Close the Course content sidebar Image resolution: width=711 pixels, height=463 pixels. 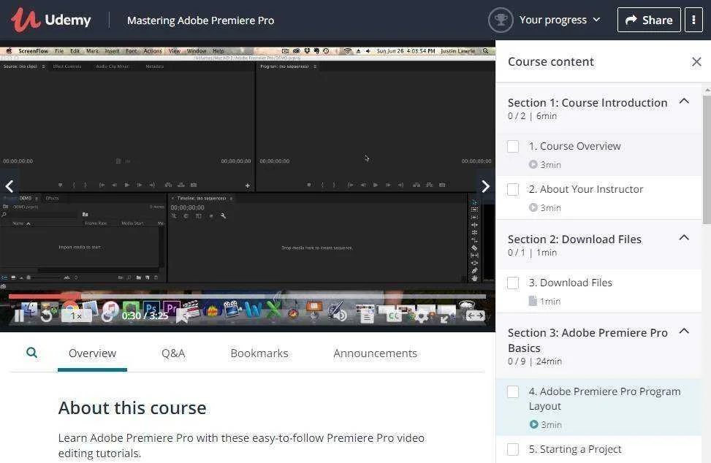tap(697, 61)
